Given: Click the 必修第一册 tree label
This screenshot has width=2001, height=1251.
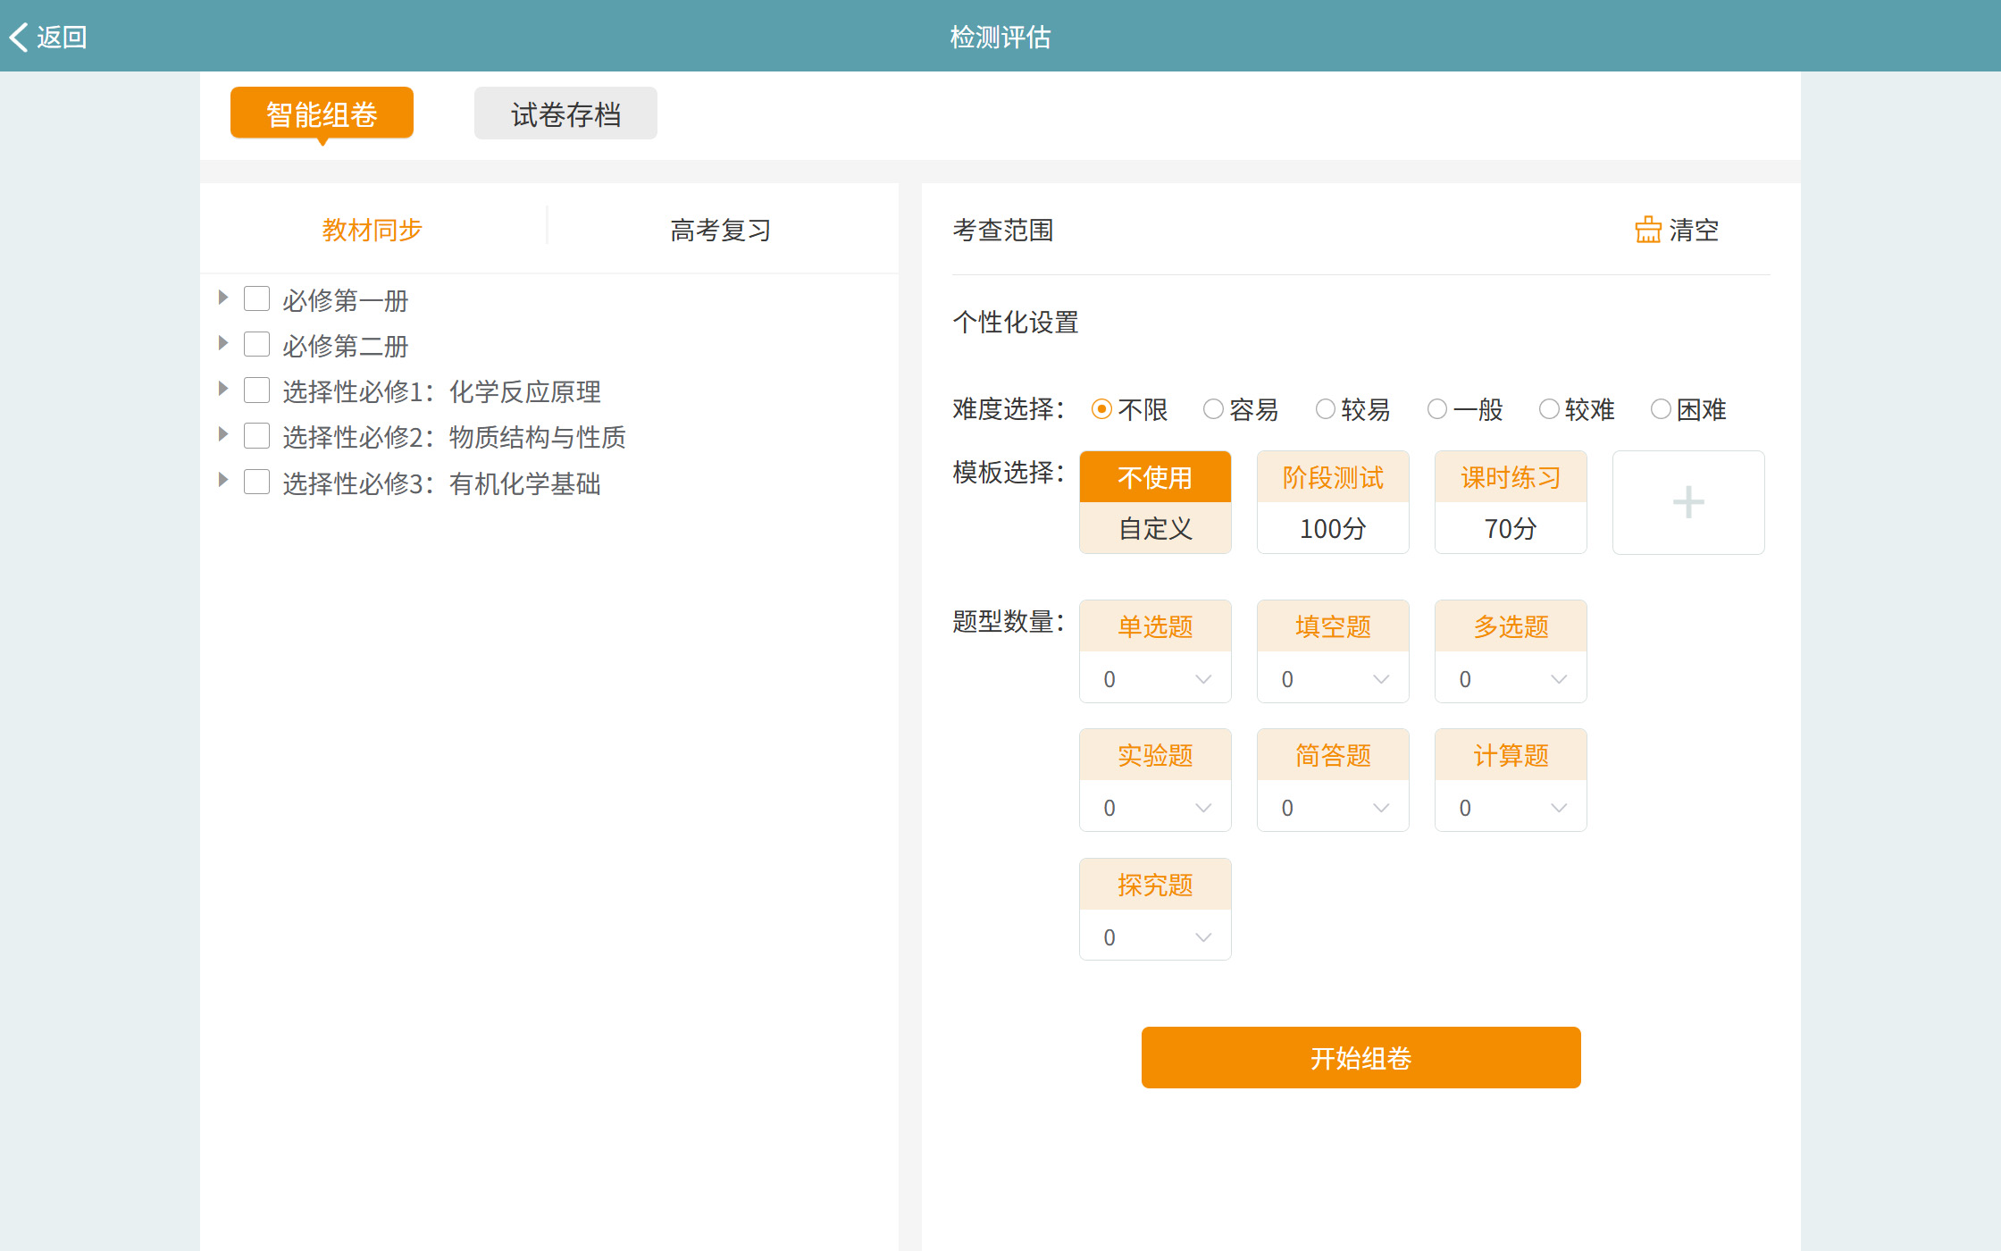Looking at the screenshot, I should (x=346, y=300).
